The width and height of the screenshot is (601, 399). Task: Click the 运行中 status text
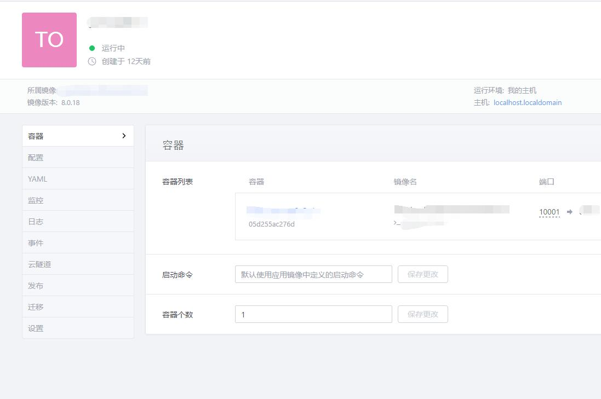click(x=113, y=48)
